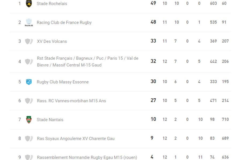
Task: Select the Stade Nantais team name
Action: coord(50,120)
